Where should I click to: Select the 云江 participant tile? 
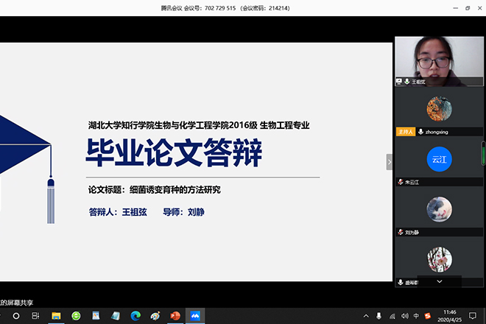click(439, 160)
